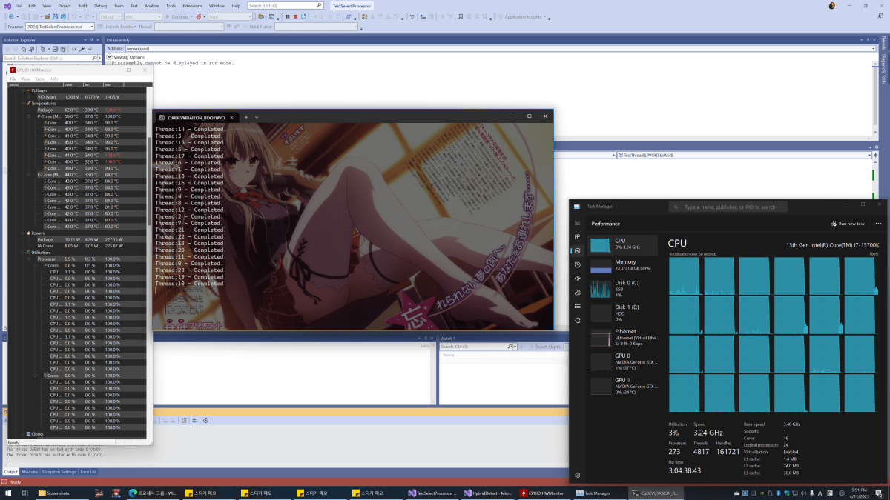The height and width of the screenshot is (500, 890).
Task: Open the Debug menu
Action: 101,5
